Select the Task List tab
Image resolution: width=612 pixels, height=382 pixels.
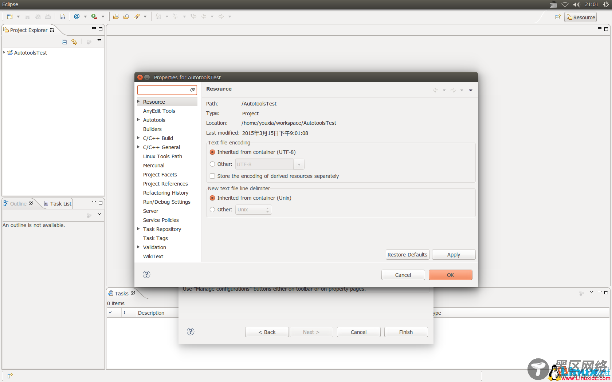[x=58, y=204]
